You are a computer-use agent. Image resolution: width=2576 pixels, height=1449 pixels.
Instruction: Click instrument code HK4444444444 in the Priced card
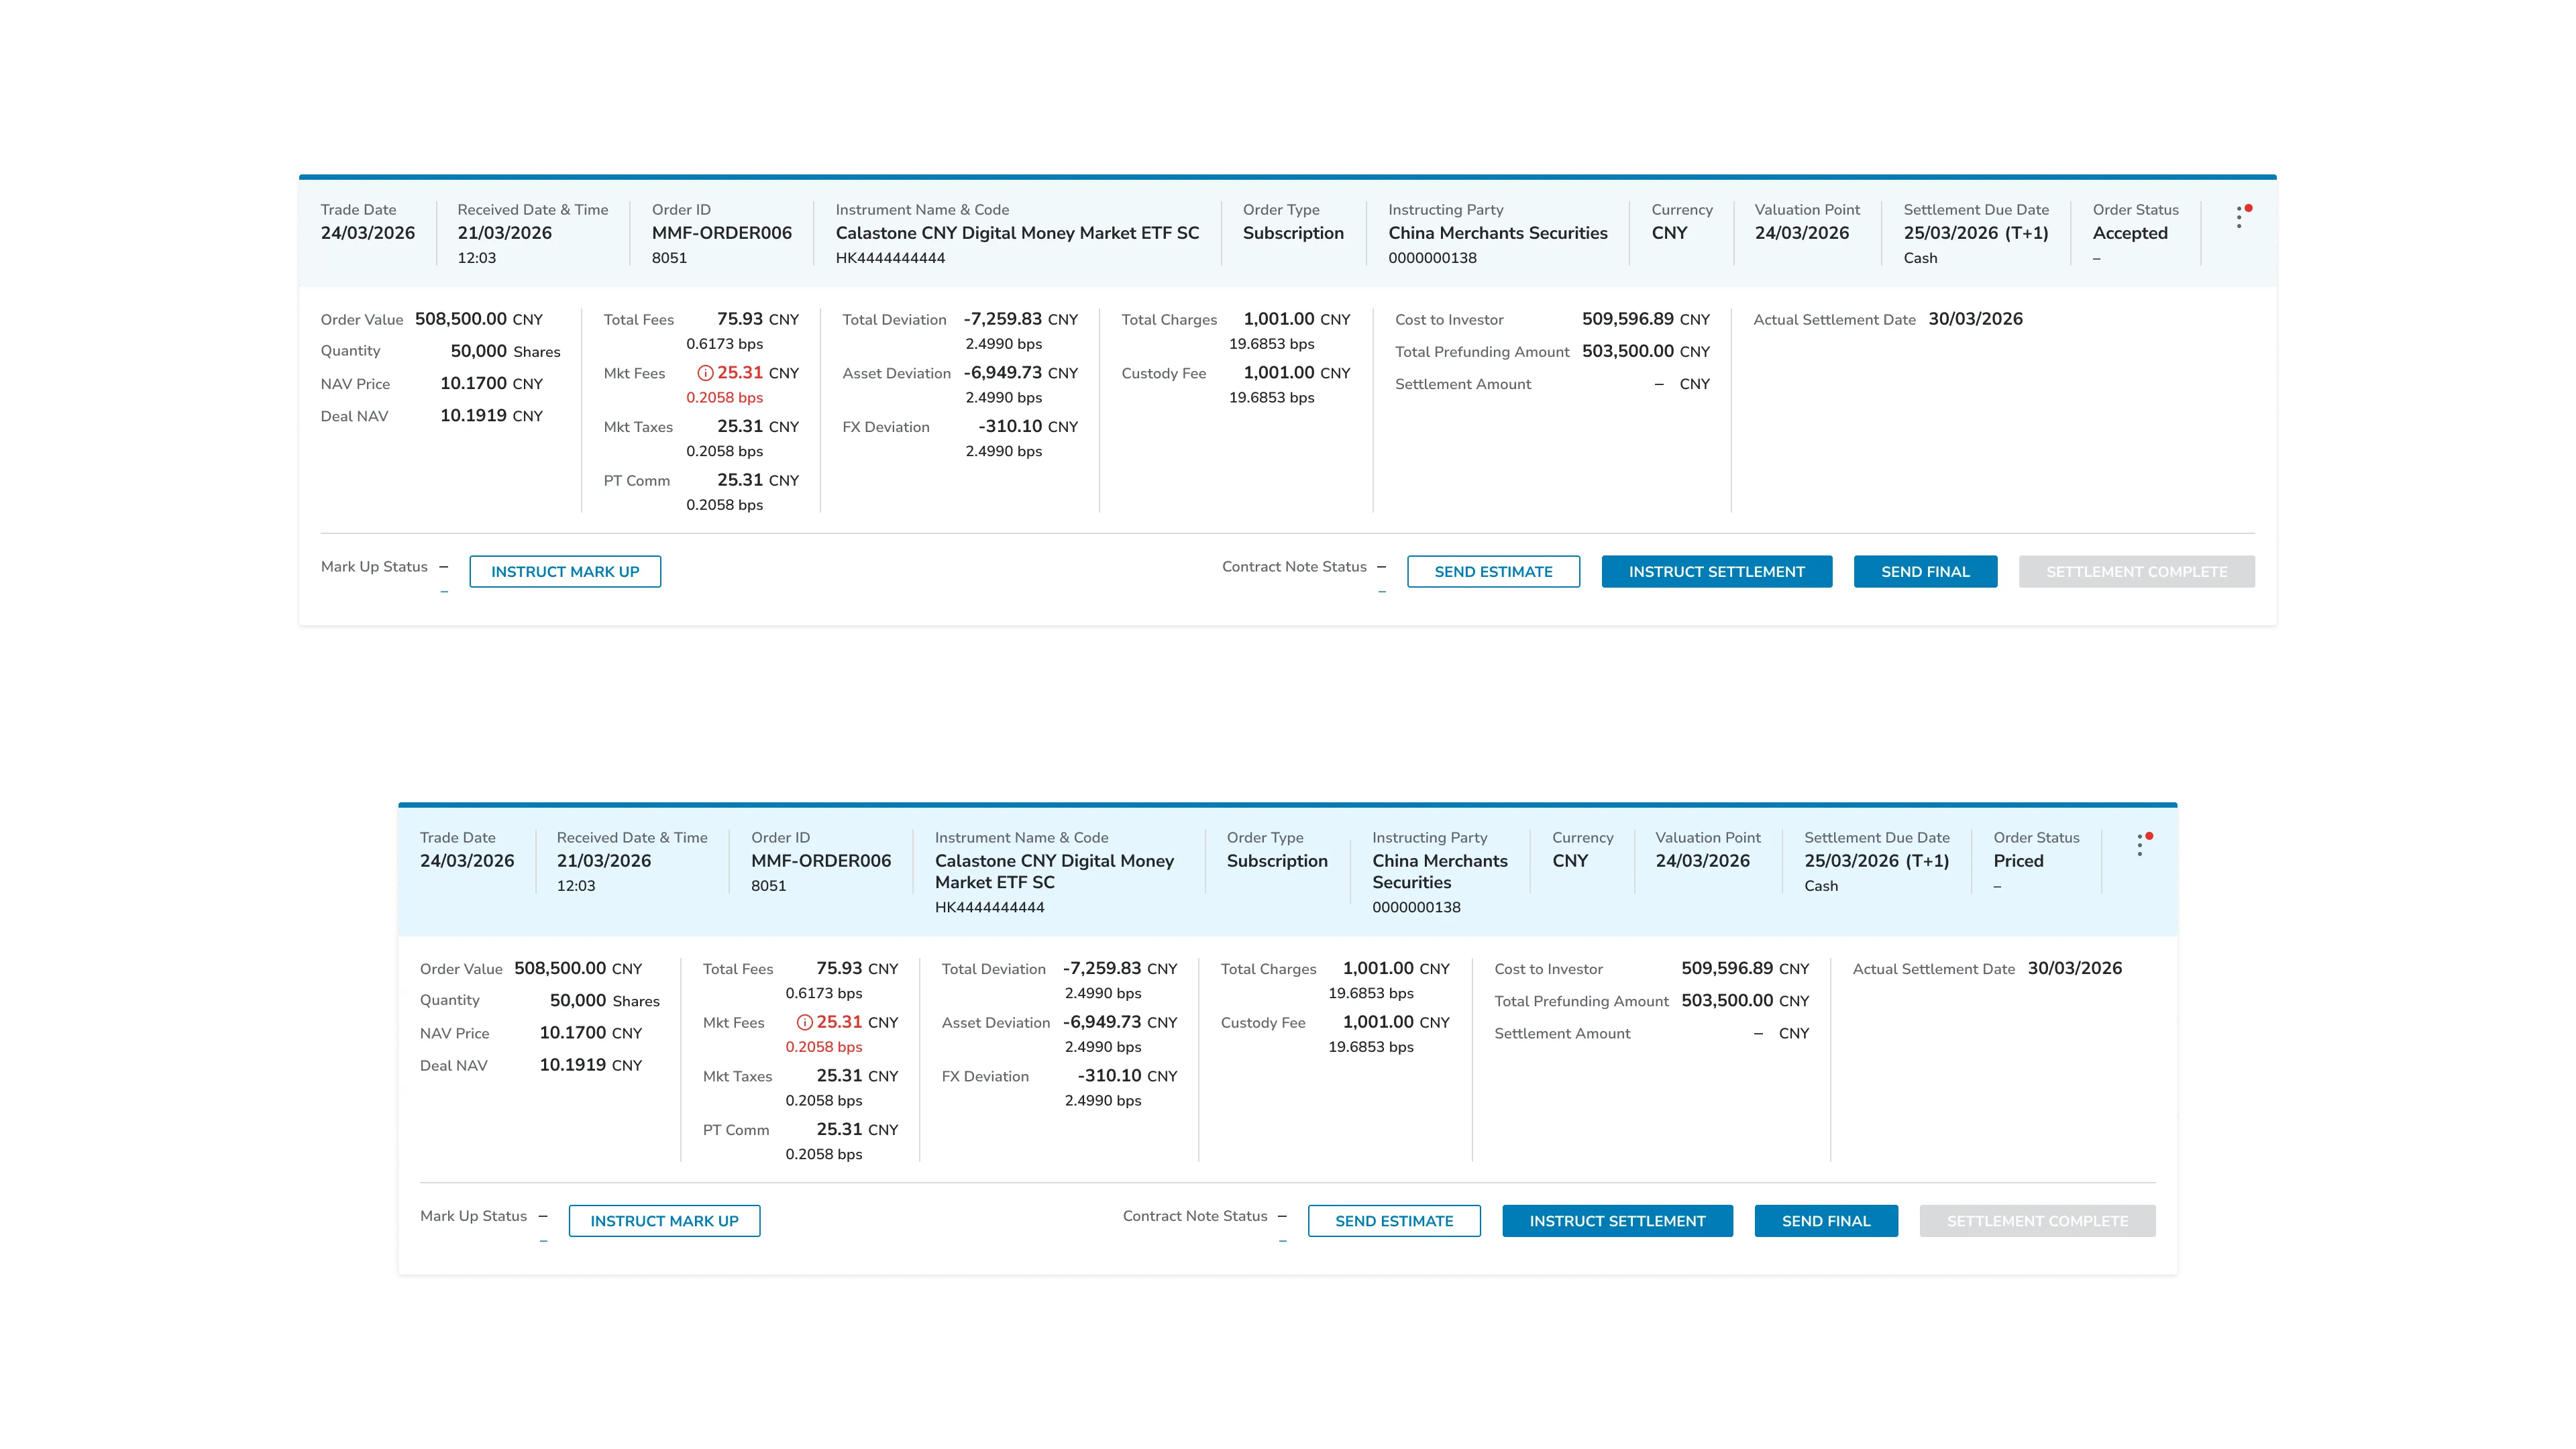coord(989,907)
